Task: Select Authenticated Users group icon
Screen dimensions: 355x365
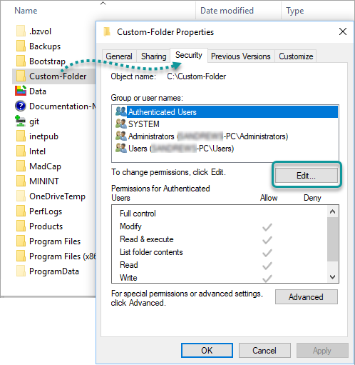Action: pyautogui.click(x=121, y=111)
